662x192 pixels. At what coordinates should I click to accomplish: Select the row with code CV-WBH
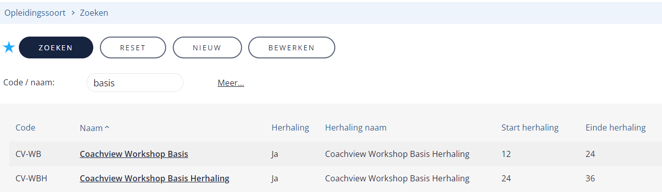(x=335, y=178)
